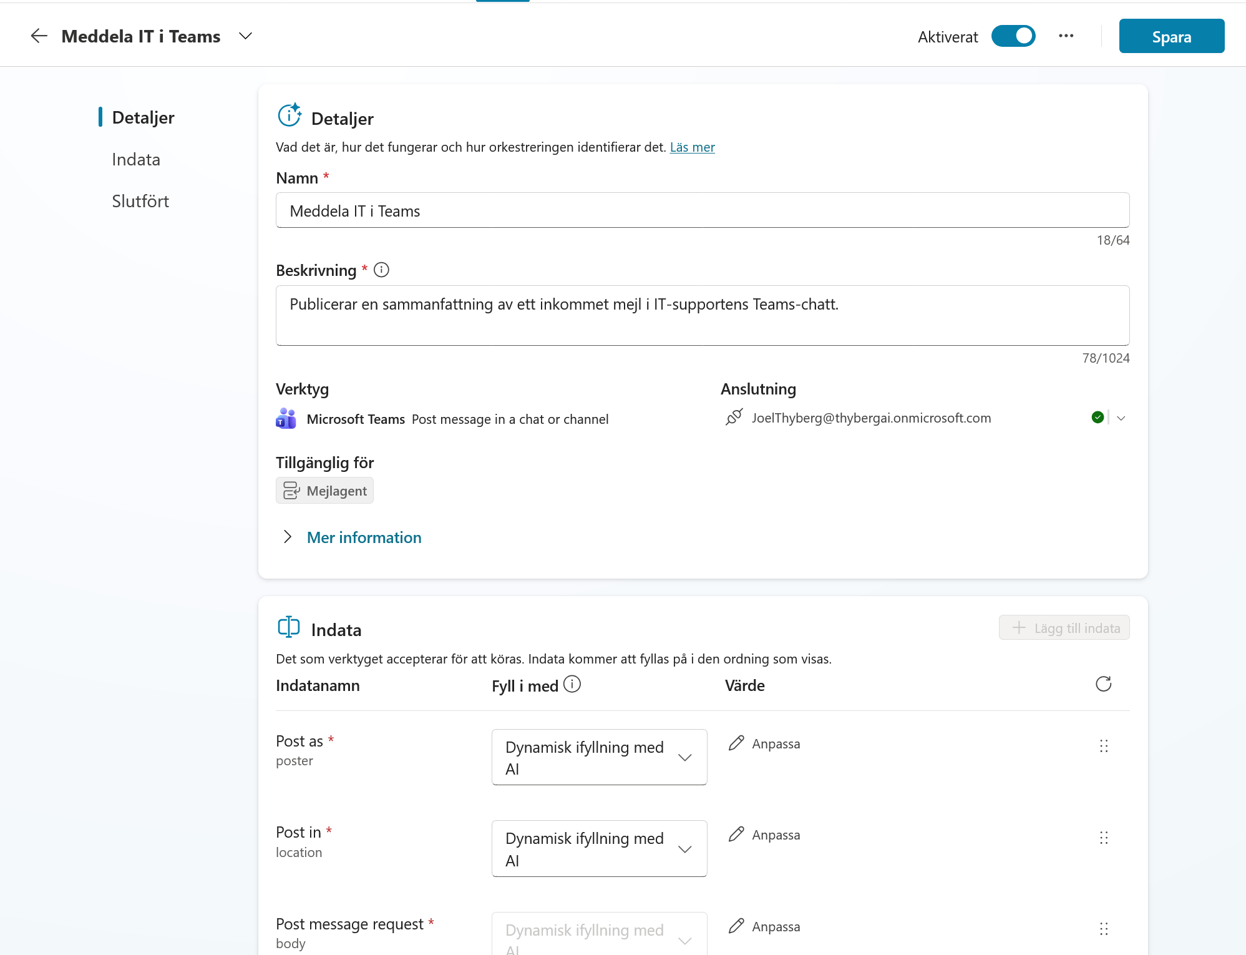Go back with the left arrow icon
This screenshot has width=1246, height=955.
click(39, 36)
